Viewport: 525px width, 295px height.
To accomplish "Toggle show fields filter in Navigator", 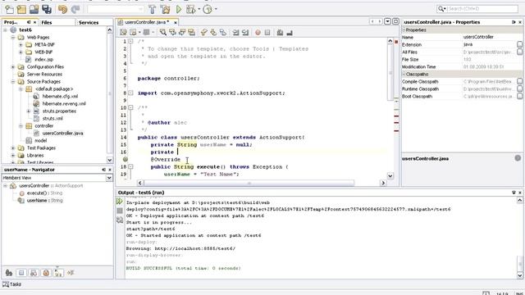I will 21,273.
